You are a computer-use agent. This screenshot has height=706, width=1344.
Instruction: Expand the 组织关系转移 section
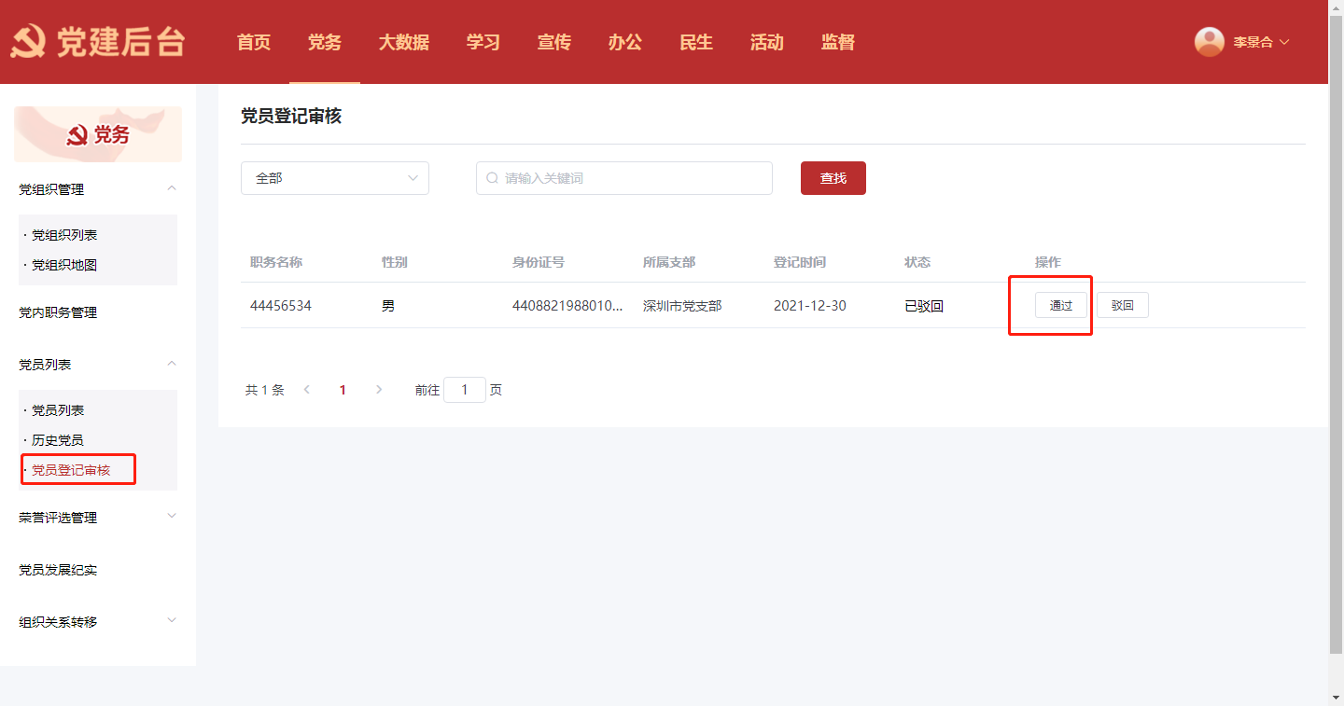tap(171, 621)
